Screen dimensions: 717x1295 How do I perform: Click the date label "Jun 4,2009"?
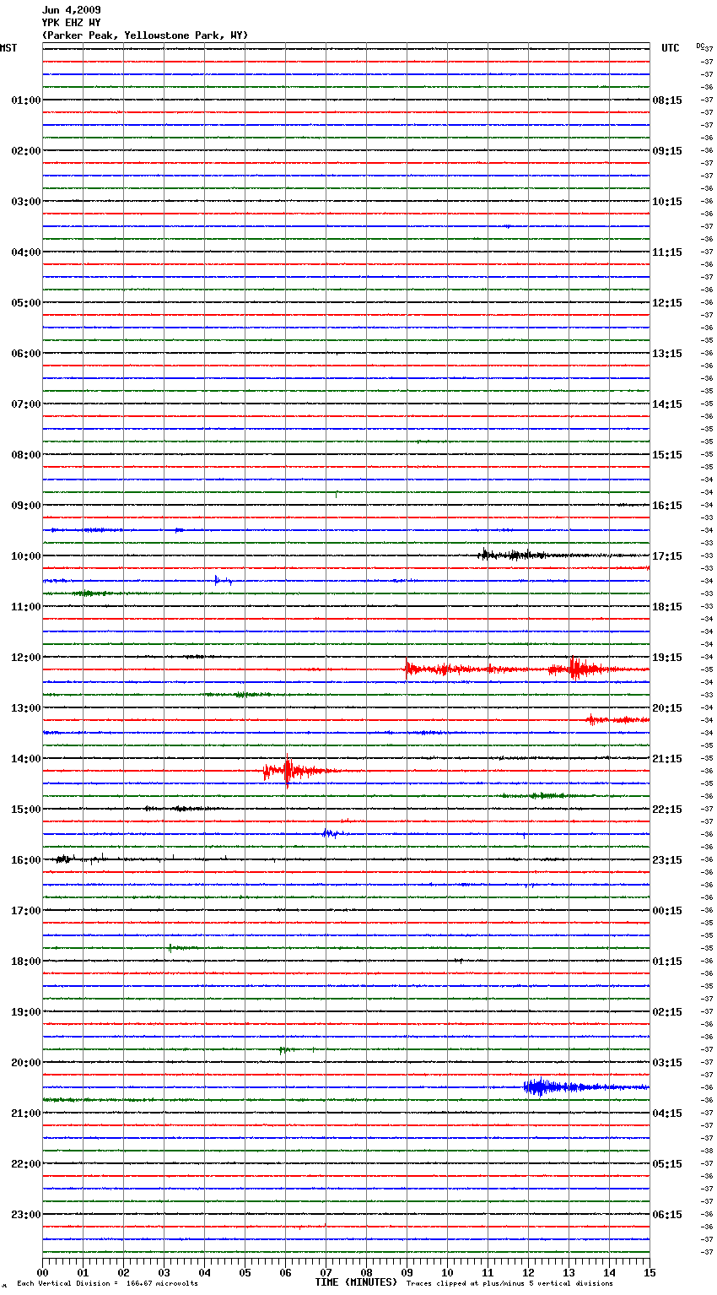click(72, 10)
